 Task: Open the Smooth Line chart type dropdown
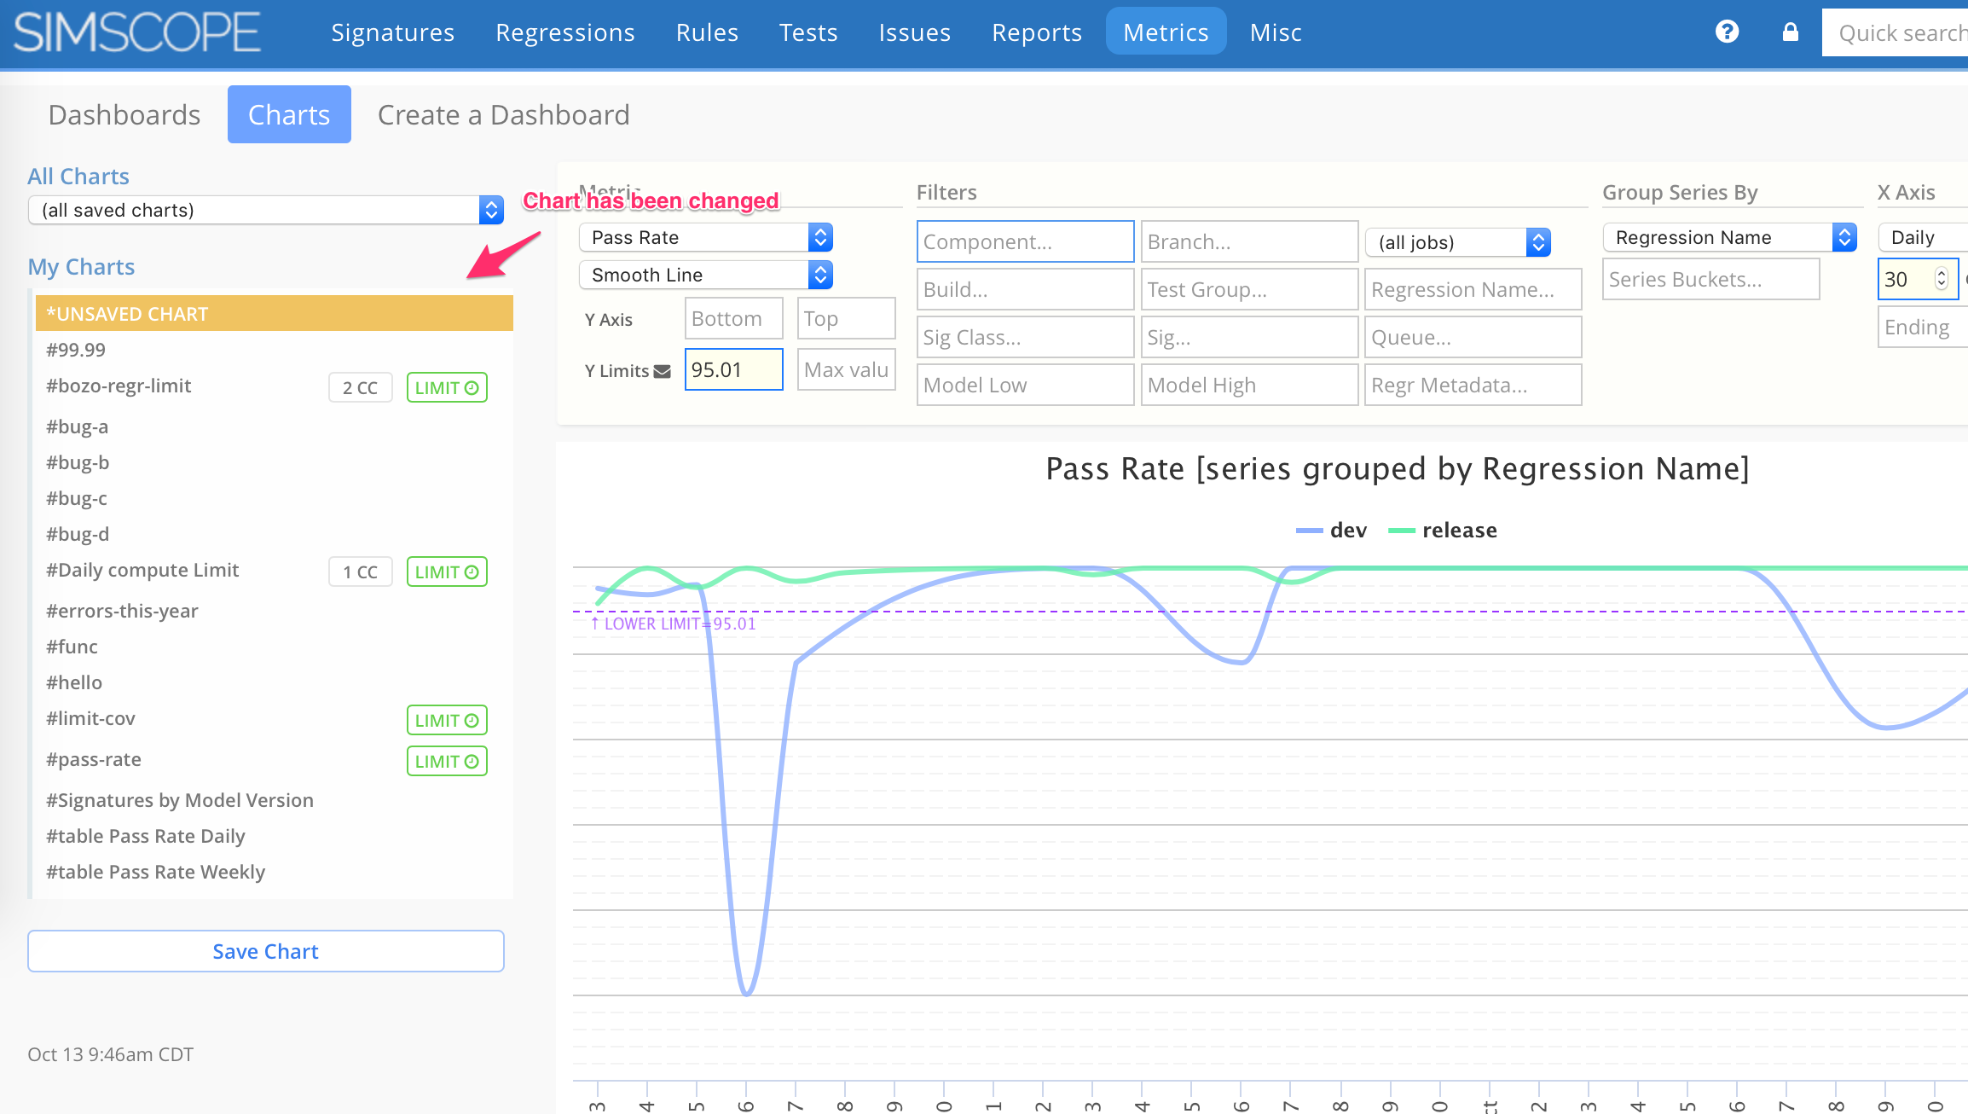(x=705, y=275)
